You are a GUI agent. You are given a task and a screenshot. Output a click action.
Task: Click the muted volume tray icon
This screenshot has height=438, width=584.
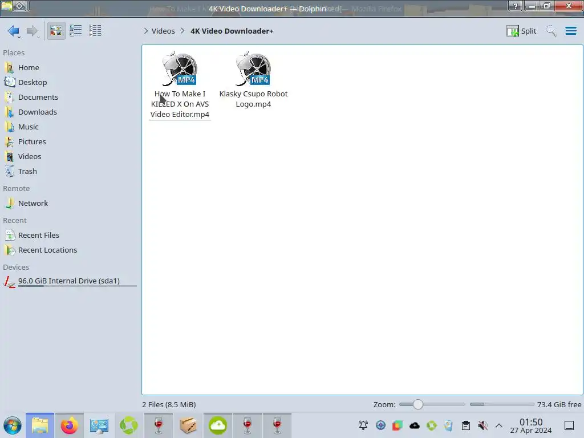pos(482,425)
